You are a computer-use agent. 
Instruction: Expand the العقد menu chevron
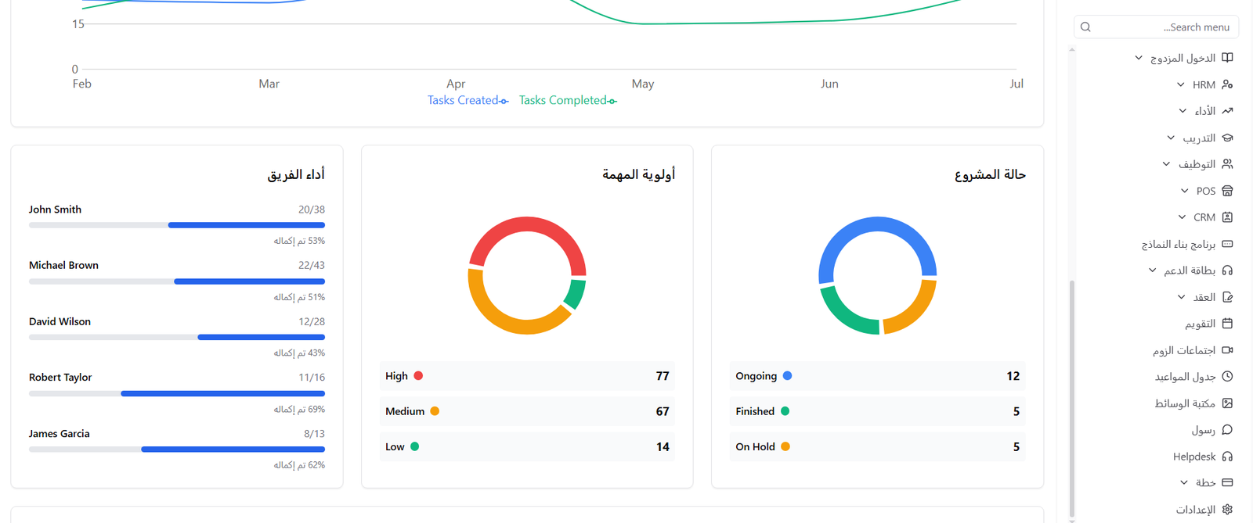point(1181,297)
